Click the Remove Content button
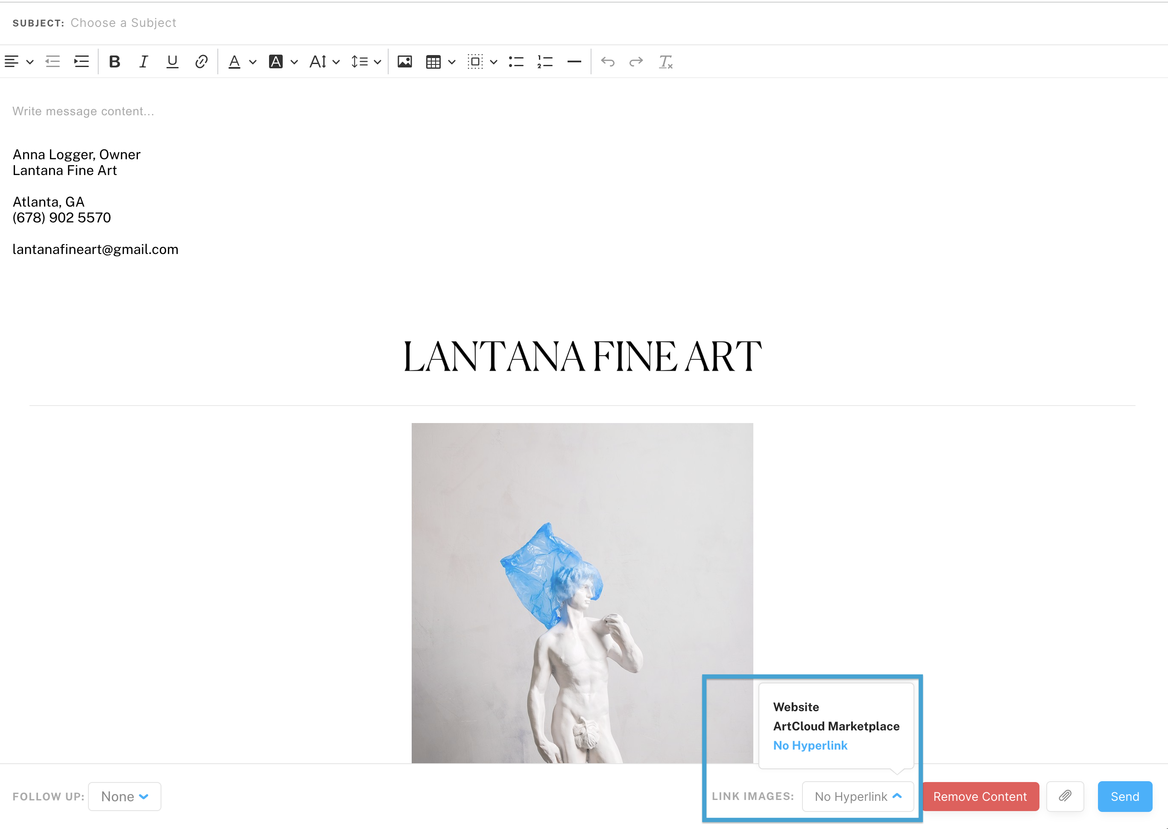Viewport: 1168px width, 829px height. point(981,797)
